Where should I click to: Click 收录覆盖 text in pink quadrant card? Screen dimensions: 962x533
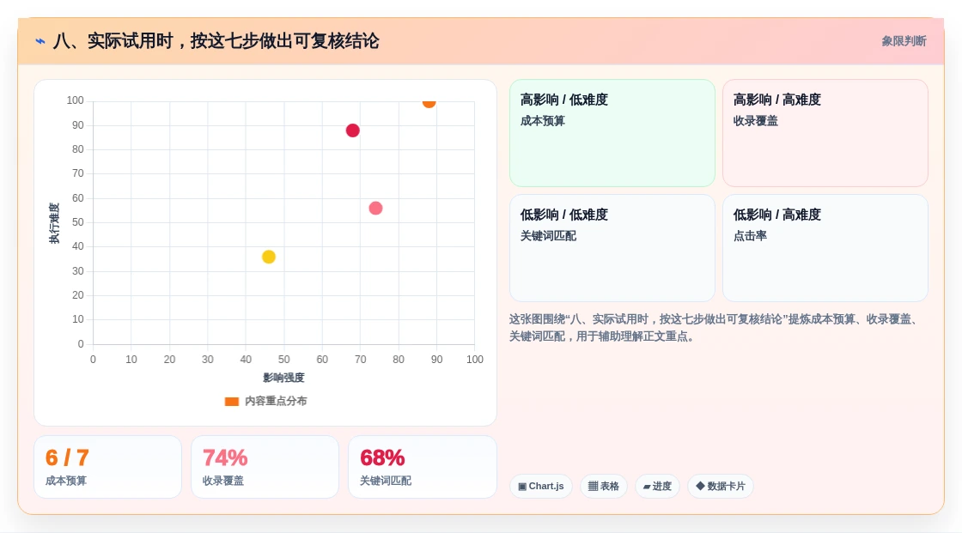coord(755,121)
